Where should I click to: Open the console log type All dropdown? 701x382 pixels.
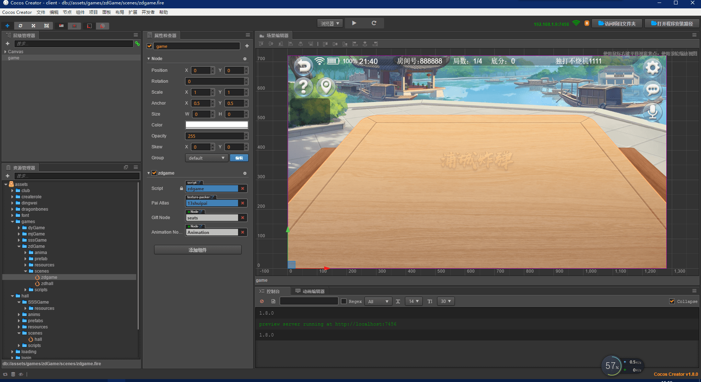point(378,301)
